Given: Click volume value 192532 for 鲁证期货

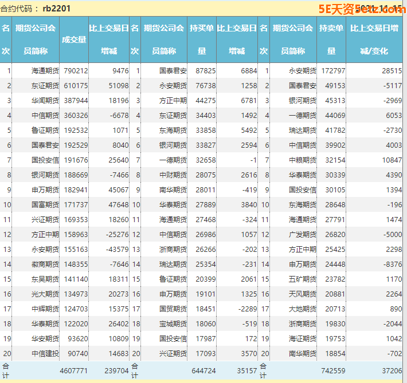Looking at the screenshot, I should click(76, 130).
